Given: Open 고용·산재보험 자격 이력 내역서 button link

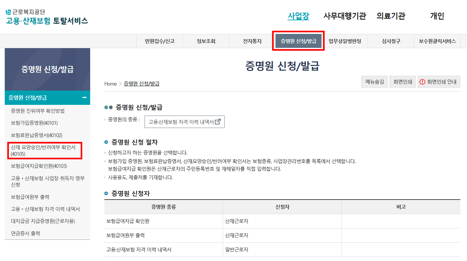Looking at the screenshot, I should pyautogui.click(x=184, y=122).
